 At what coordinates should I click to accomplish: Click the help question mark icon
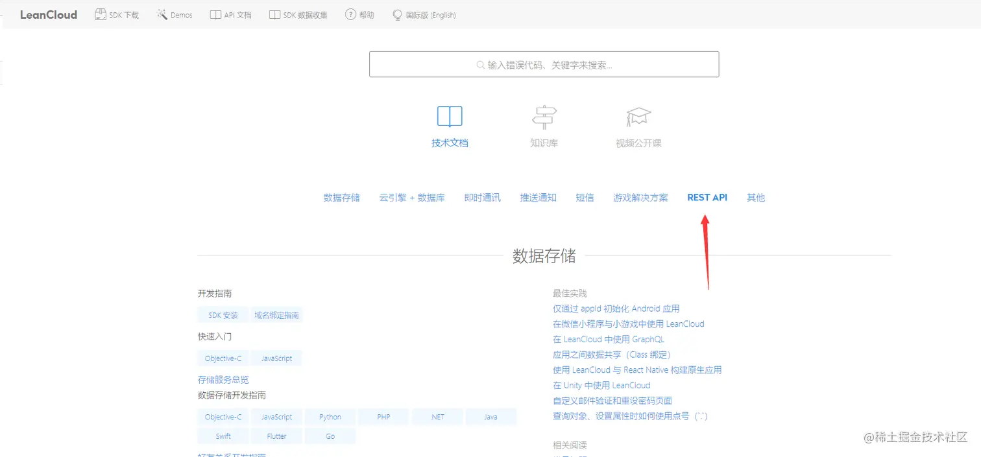[350, 14]
